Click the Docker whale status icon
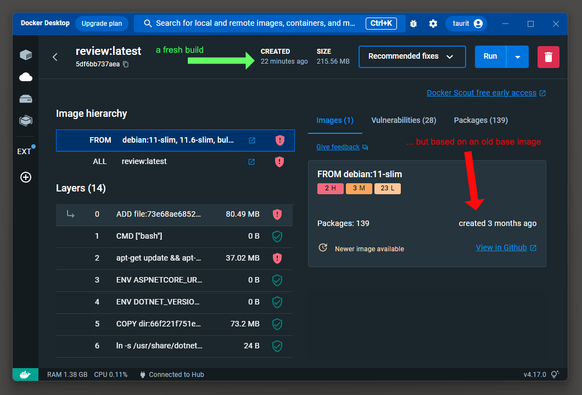Viewport: 582px width, 395px height. pyautogui.click(x=25, y=375)
